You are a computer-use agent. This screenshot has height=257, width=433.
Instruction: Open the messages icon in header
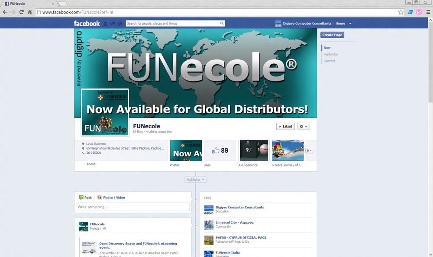(x=113, y=23)
